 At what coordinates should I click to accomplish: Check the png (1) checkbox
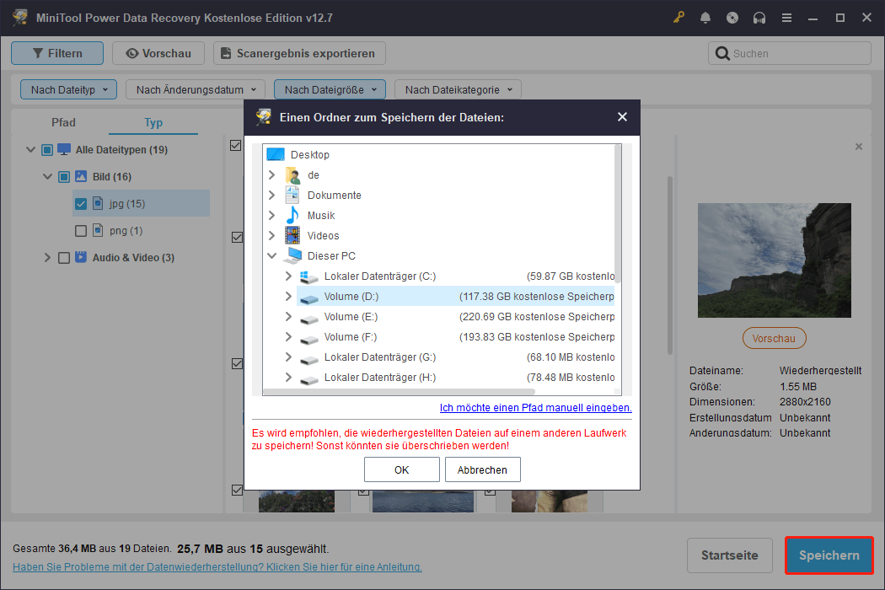pos(81,231)
